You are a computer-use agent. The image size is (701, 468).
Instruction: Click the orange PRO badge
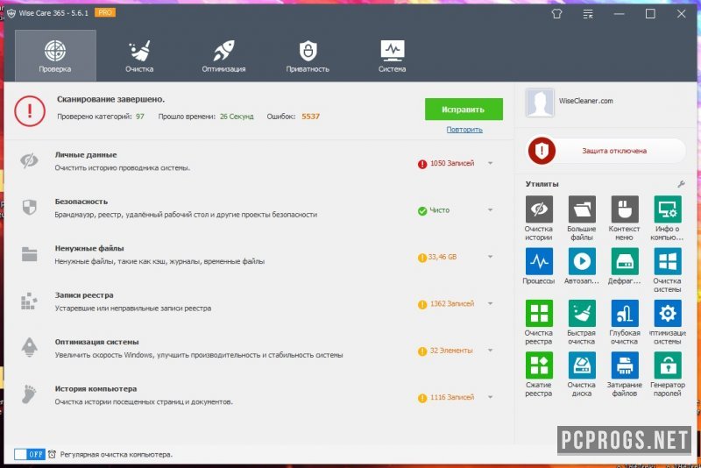pyautogui.click(x=105, y=12)
